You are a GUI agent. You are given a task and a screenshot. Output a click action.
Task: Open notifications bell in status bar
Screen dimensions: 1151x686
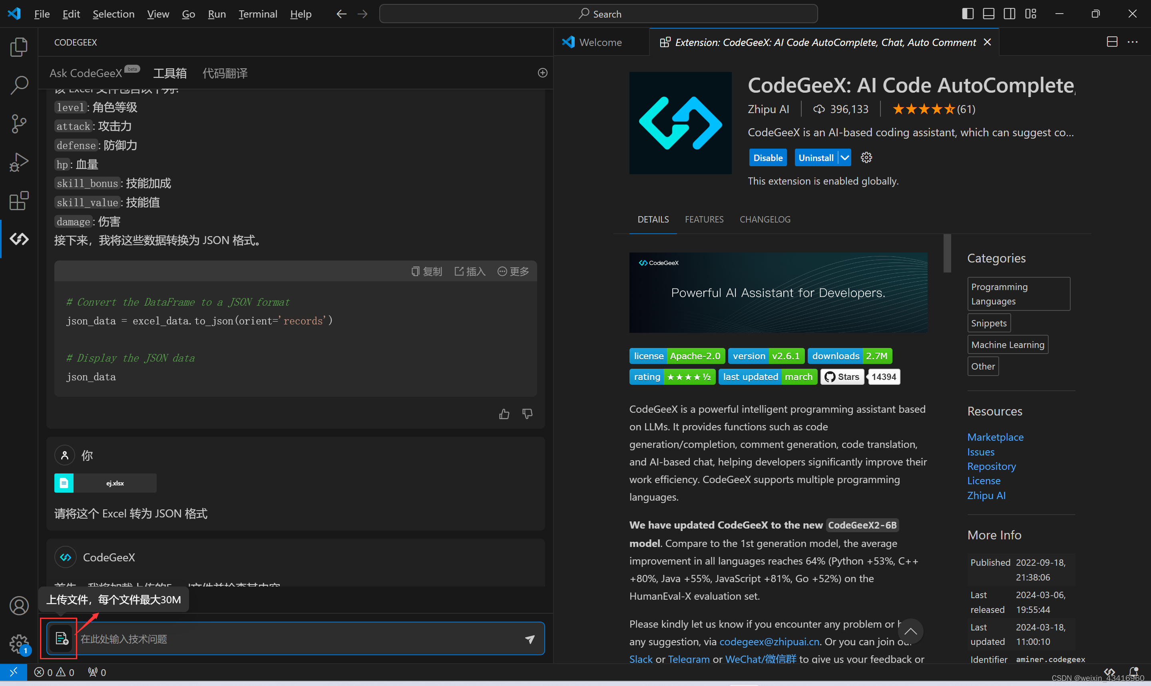pos(1133,671)
